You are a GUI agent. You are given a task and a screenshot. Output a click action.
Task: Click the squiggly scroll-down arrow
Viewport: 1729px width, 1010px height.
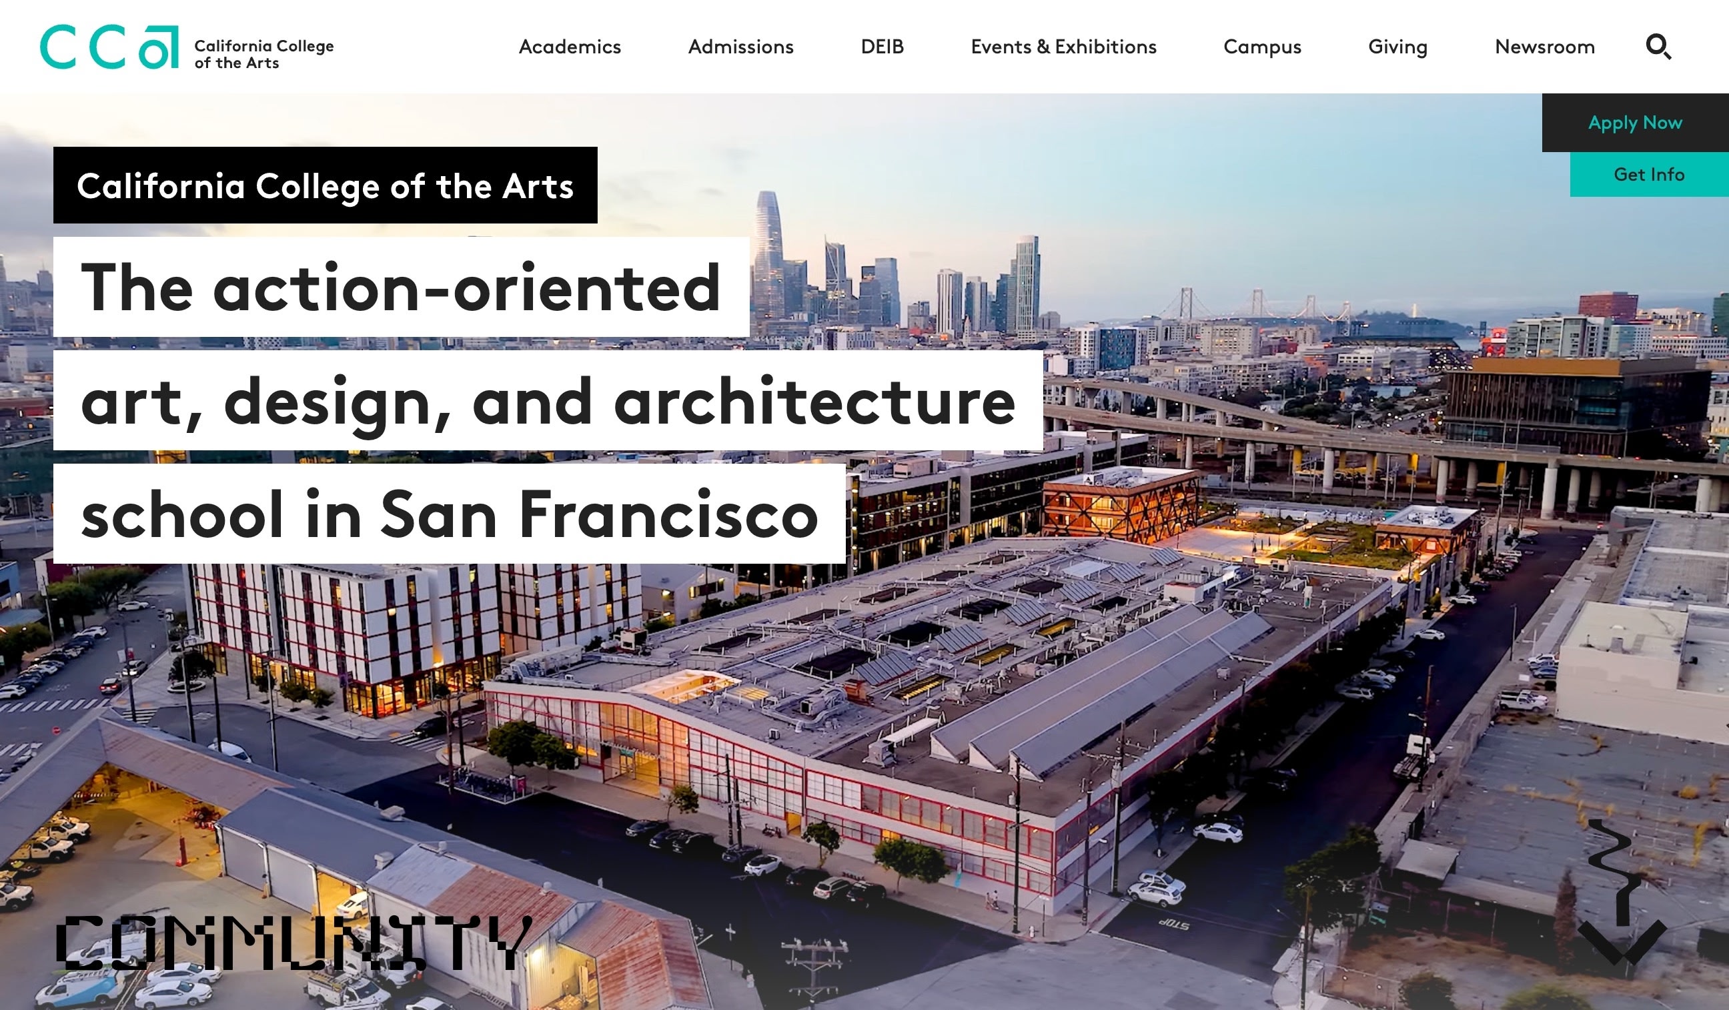click(x=1622, y=891)
